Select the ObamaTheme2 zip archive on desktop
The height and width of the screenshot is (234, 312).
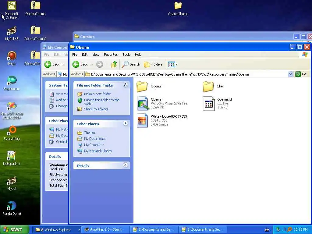[x=35, y=34]
